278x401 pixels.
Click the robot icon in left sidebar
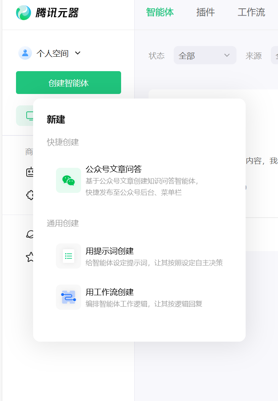(x=30, y=172)
